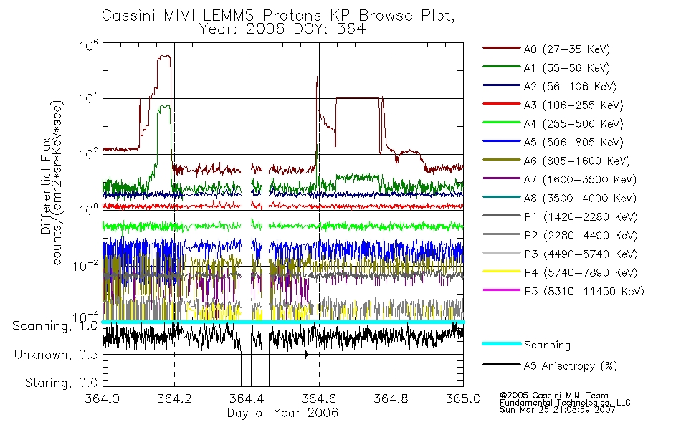Click the cyan Scanning status line in the plot
This screenshot has height=430, width=681.
(x=283, y=322)
